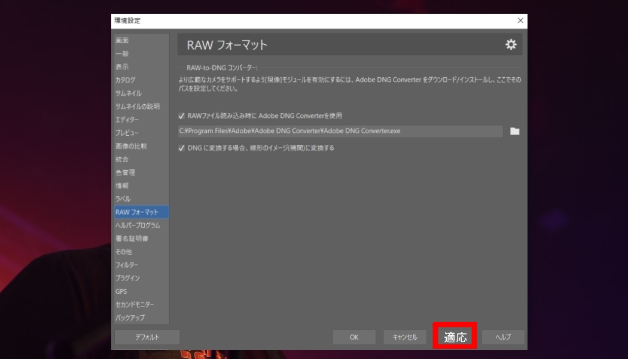Image resolution: width=628 pixels, height=359 pixels.
Task: Select サムネイル category
Action: pyautogui.click(x=141, y=93)
